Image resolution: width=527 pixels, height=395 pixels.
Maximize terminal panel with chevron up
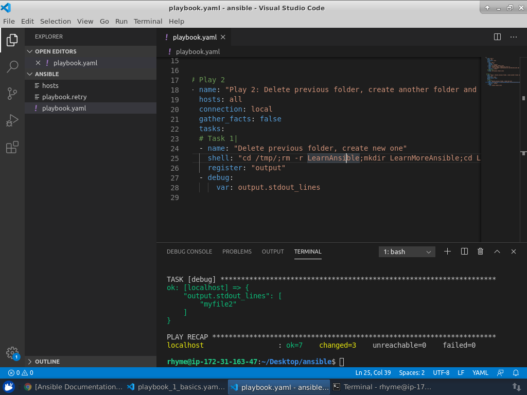pyautogui.click(x=497, y=252)
